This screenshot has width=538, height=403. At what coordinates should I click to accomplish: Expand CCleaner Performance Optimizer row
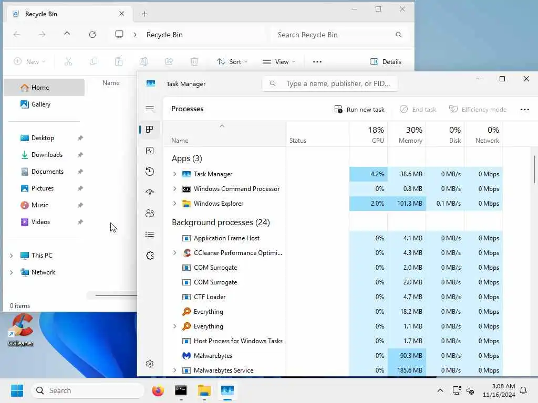tap(174, 253)
